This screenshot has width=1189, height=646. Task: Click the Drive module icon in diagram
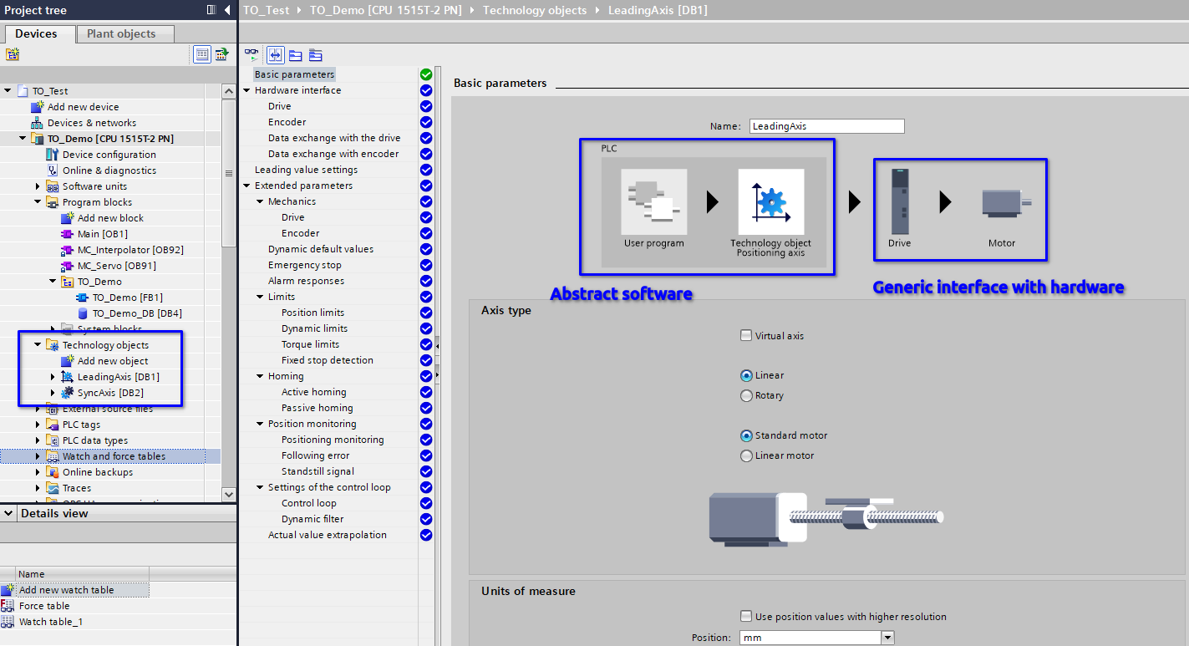(x=900, y=202)
